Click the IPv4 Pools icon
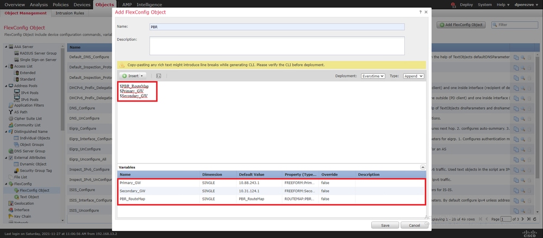The height and width of the screenshot is (238, 543). point(17,92)
